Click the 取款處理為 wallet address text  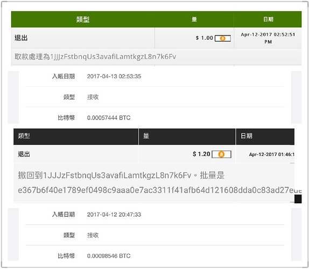point(95,56)
